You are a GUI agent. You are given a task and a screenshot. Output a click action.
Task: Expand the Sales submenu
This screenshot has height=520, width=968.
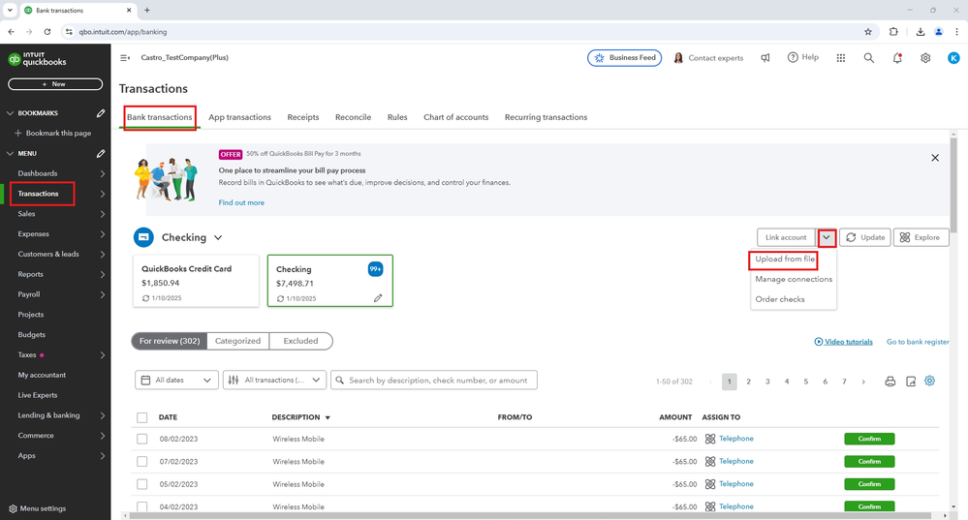coord(103,214)
